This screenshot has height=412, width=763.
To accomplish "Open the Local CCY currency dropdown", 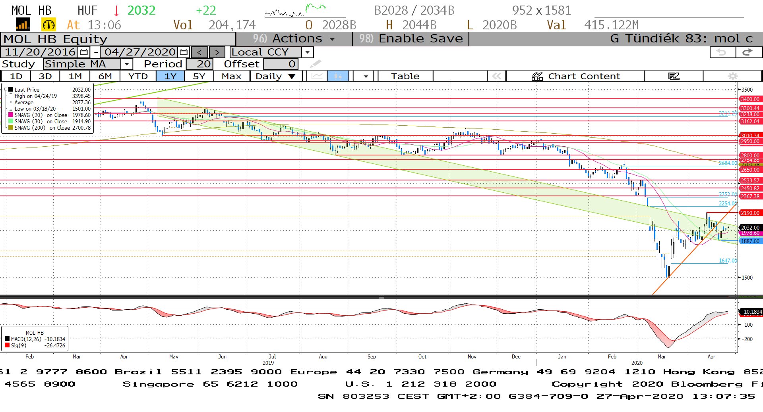I will 308,52.
